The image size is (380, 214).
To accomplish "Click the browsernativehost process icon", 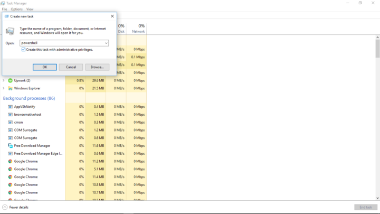I will point(10,115).
